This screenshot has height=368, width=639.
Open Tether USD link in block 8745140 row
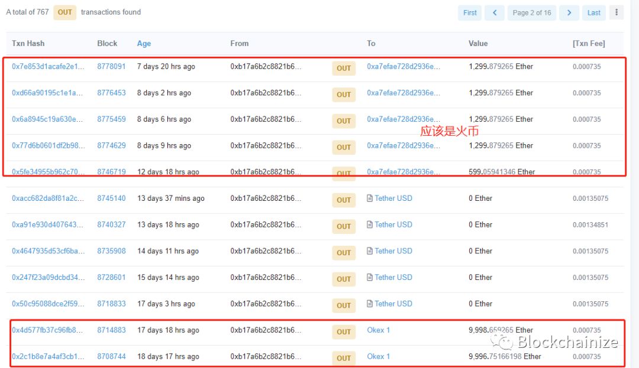(x=393, y=198)
